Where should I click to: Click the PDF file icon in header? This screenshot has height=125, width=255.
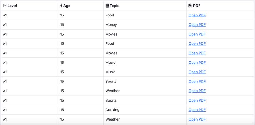click(x=190, y=6)
